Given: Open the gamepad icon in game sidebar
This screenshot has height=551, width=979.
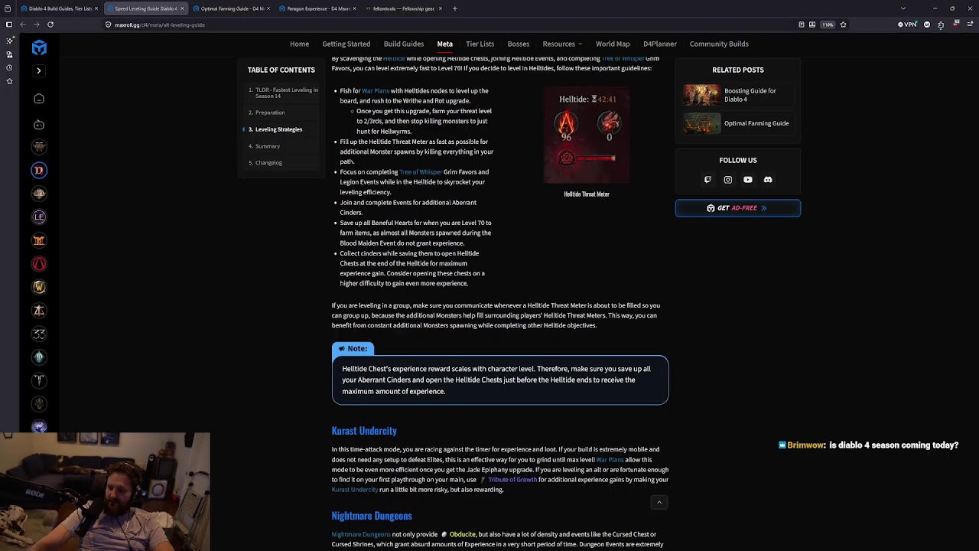Looking at the screenshot, I should click(x=39, y=125).
